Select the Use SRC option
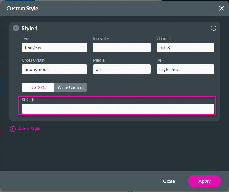The width and height of the screenshot is (229, 192). 38,87
